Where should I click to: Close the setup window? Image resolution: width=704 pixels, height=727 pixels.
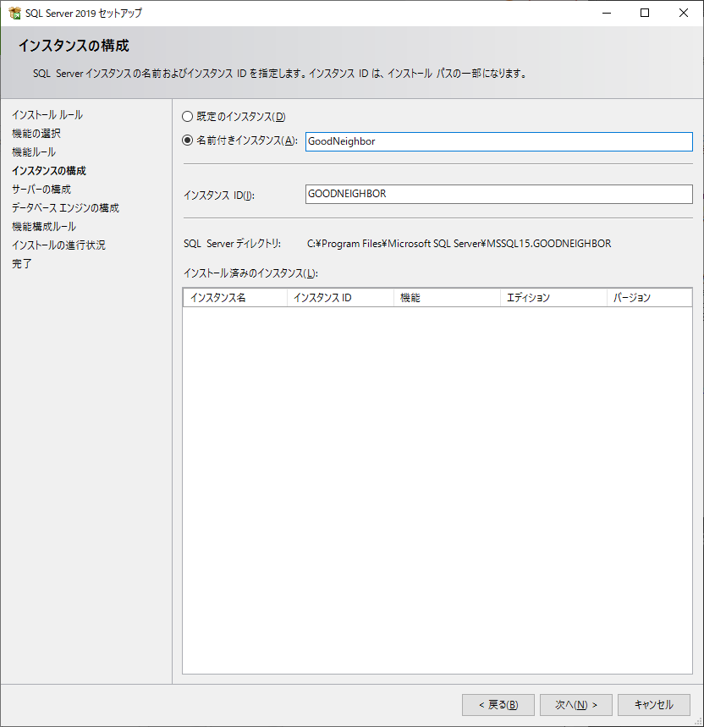(684, 13)
